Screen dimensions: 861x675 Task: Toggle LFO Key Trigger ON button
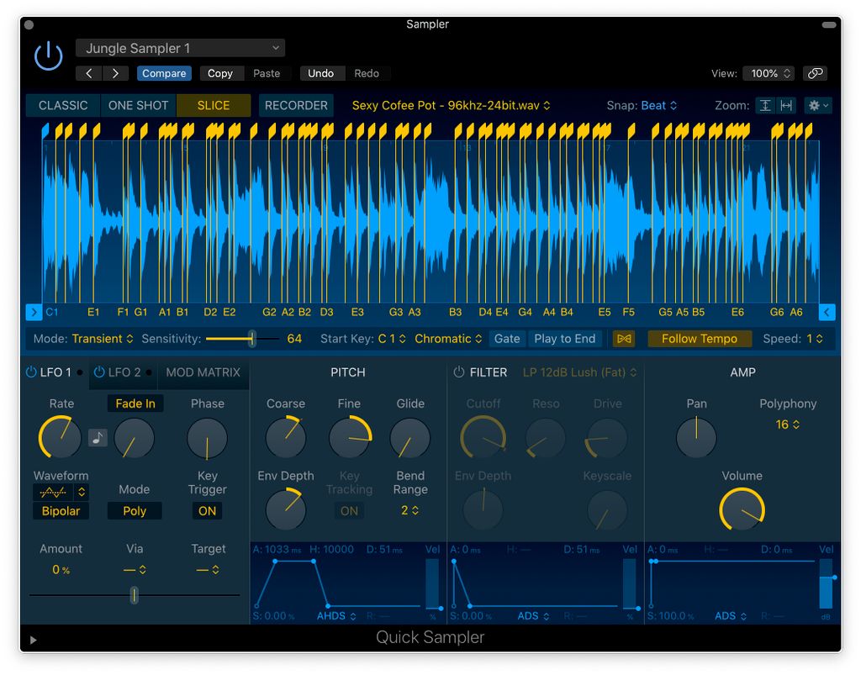pos(207,511)
